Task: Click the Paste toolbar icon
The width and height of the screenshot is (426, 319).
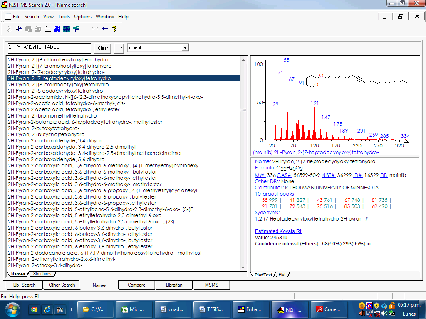Action: (28, 29)
